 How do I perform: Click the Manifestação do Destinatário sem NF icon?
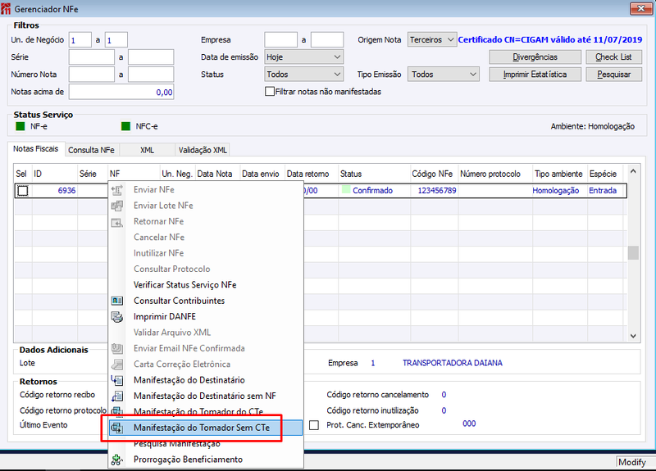[x=117, y=396]
